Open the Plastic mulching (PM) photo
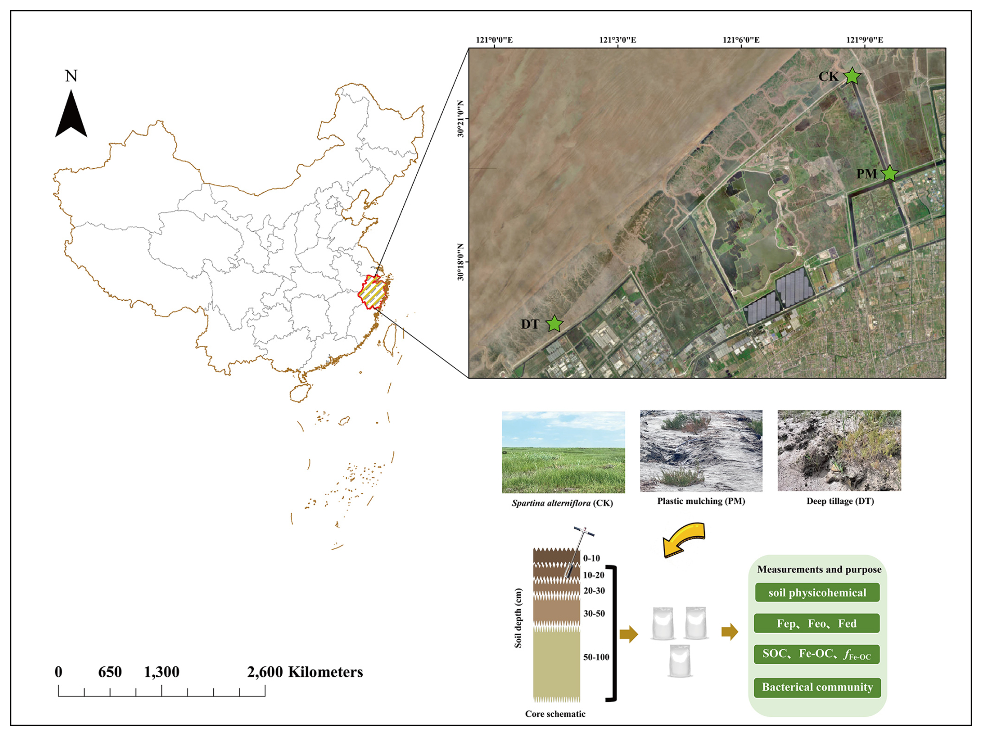 pyautogui.click(x=701, y=451)
